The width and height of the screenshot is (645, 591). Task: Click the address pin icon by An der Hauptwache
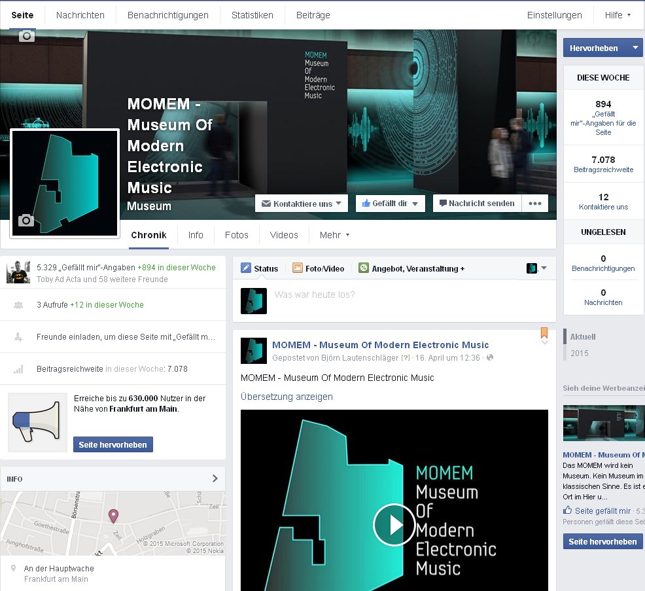[x=13, y=568]
